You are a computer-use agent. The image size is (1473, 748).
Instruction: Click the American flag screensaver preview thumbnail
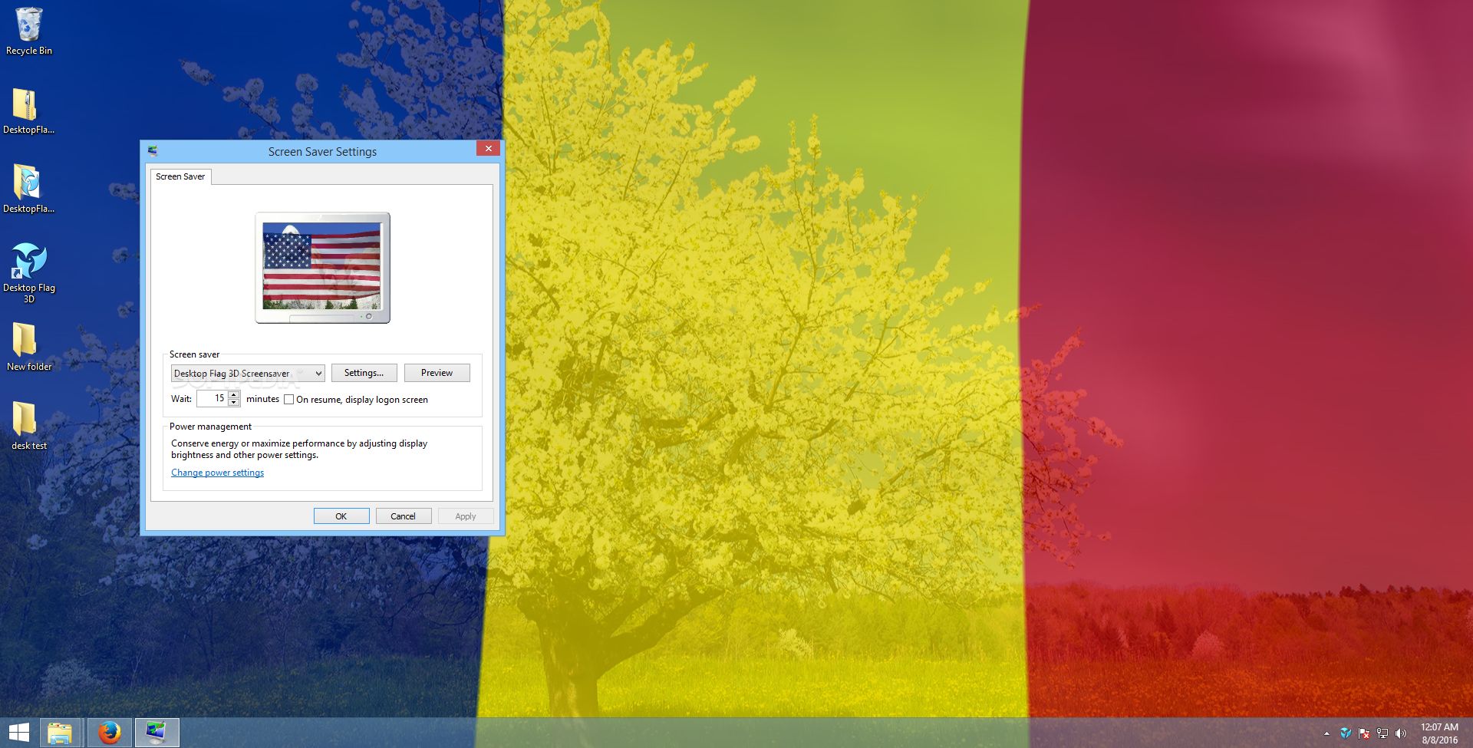click(322, 267)
